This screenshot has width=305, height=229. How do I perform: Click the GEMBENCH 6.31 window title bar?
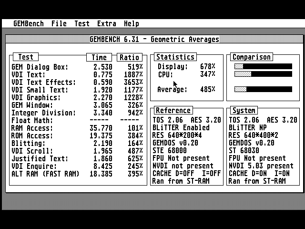pos(154,39)
